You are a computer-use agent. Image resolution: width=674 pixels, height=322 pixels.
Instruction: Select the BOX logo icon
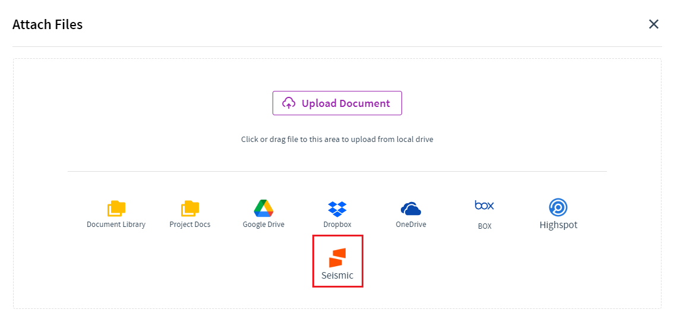pyautogui.click(x=485, y=205)
